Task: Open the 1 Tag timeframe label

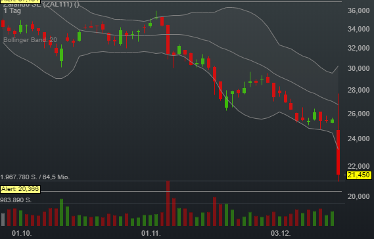Action: coord(12,11)
